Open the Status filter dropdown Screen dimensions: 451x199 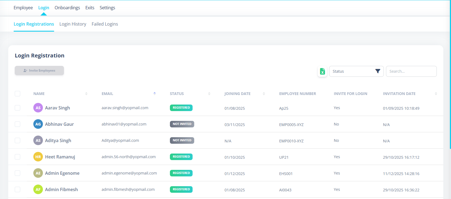[356, 71]
